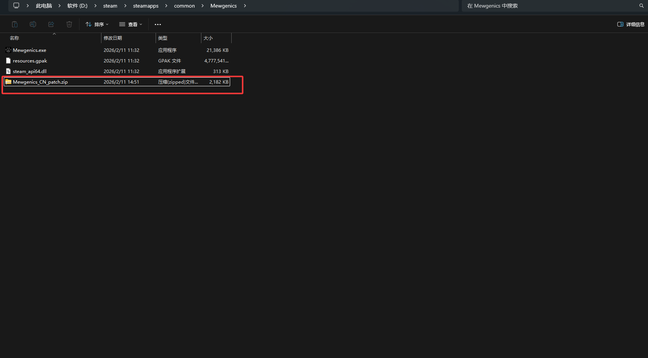Open the three-dots See more menu
This screenshot has width=648, height=358.
[158, 24]
